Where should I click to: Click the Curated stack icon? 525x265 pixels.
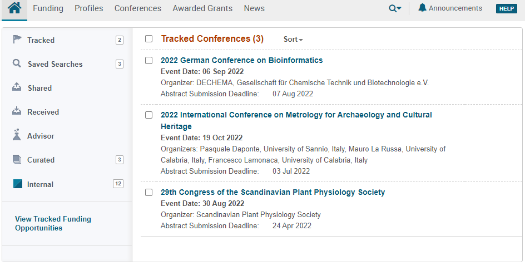[x=17, y=160]
